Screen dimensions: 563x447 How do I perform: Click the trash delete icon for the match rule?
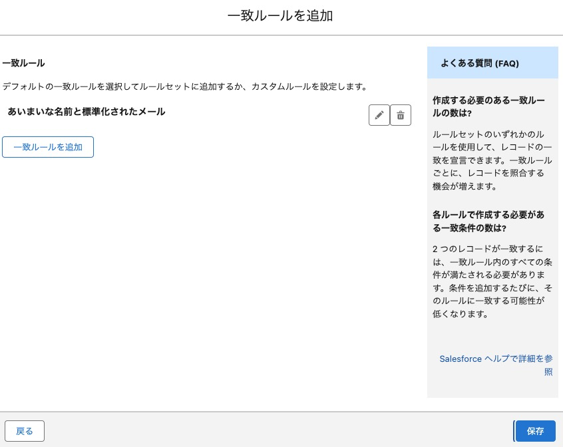(x=401, y=115)
